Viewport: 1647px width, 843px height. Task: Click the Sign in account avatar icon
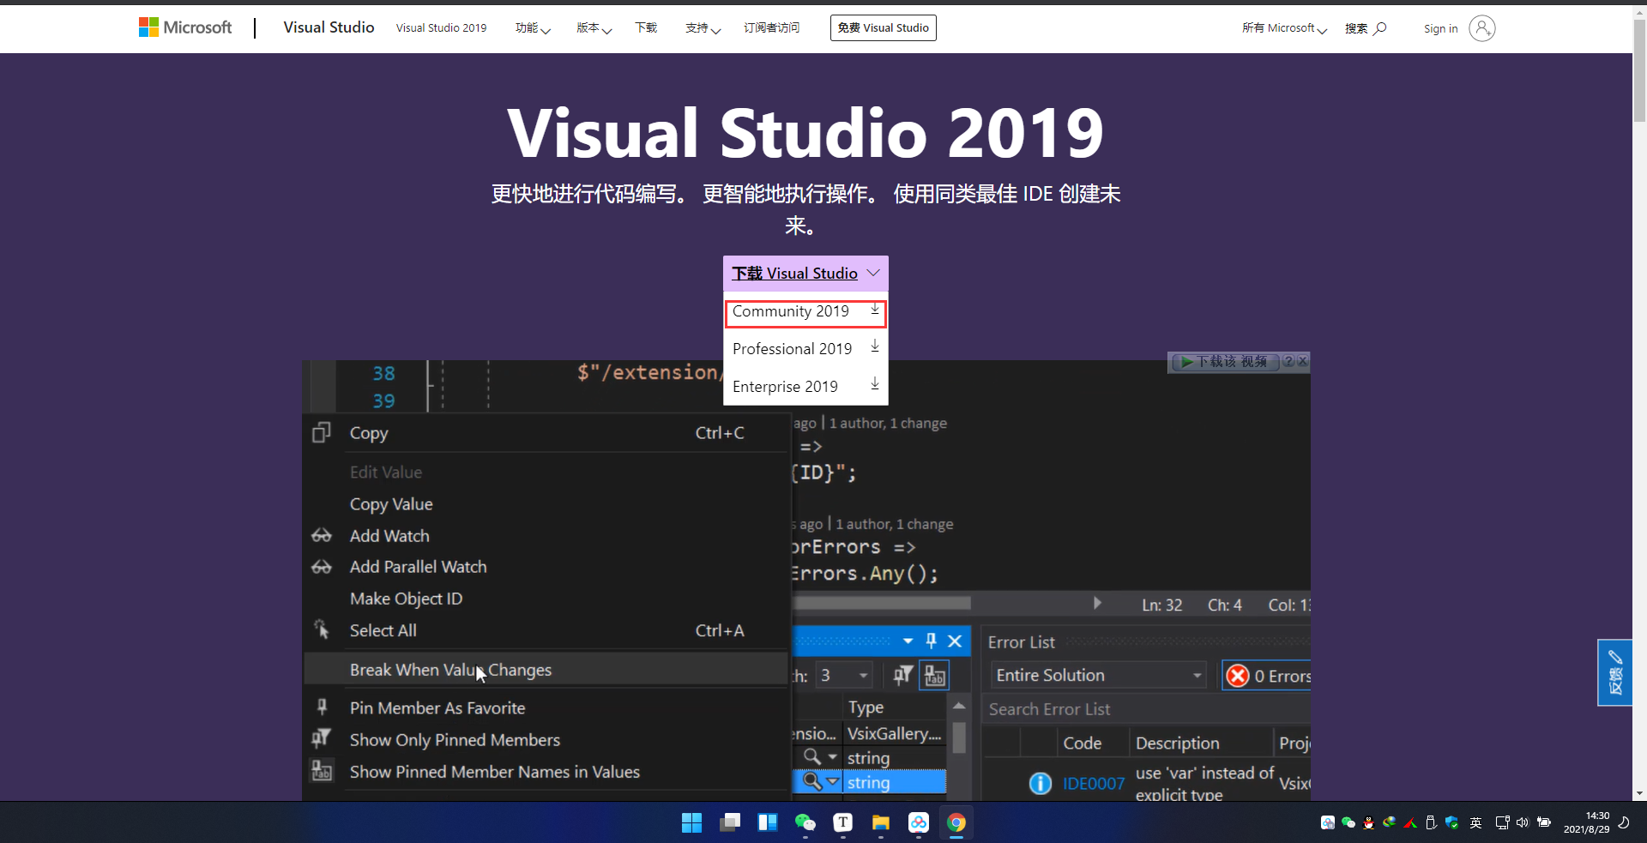coord(1481,28)
